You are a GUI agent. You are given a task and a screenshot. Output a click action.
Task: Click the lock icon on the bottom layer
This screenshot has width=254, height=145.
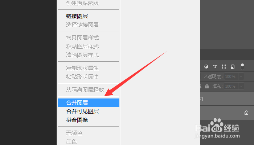coord(246,113)
